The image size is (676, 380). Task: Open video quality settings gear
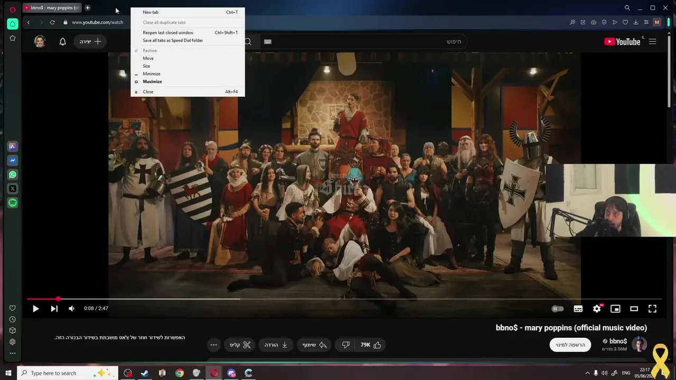[597, 309]
